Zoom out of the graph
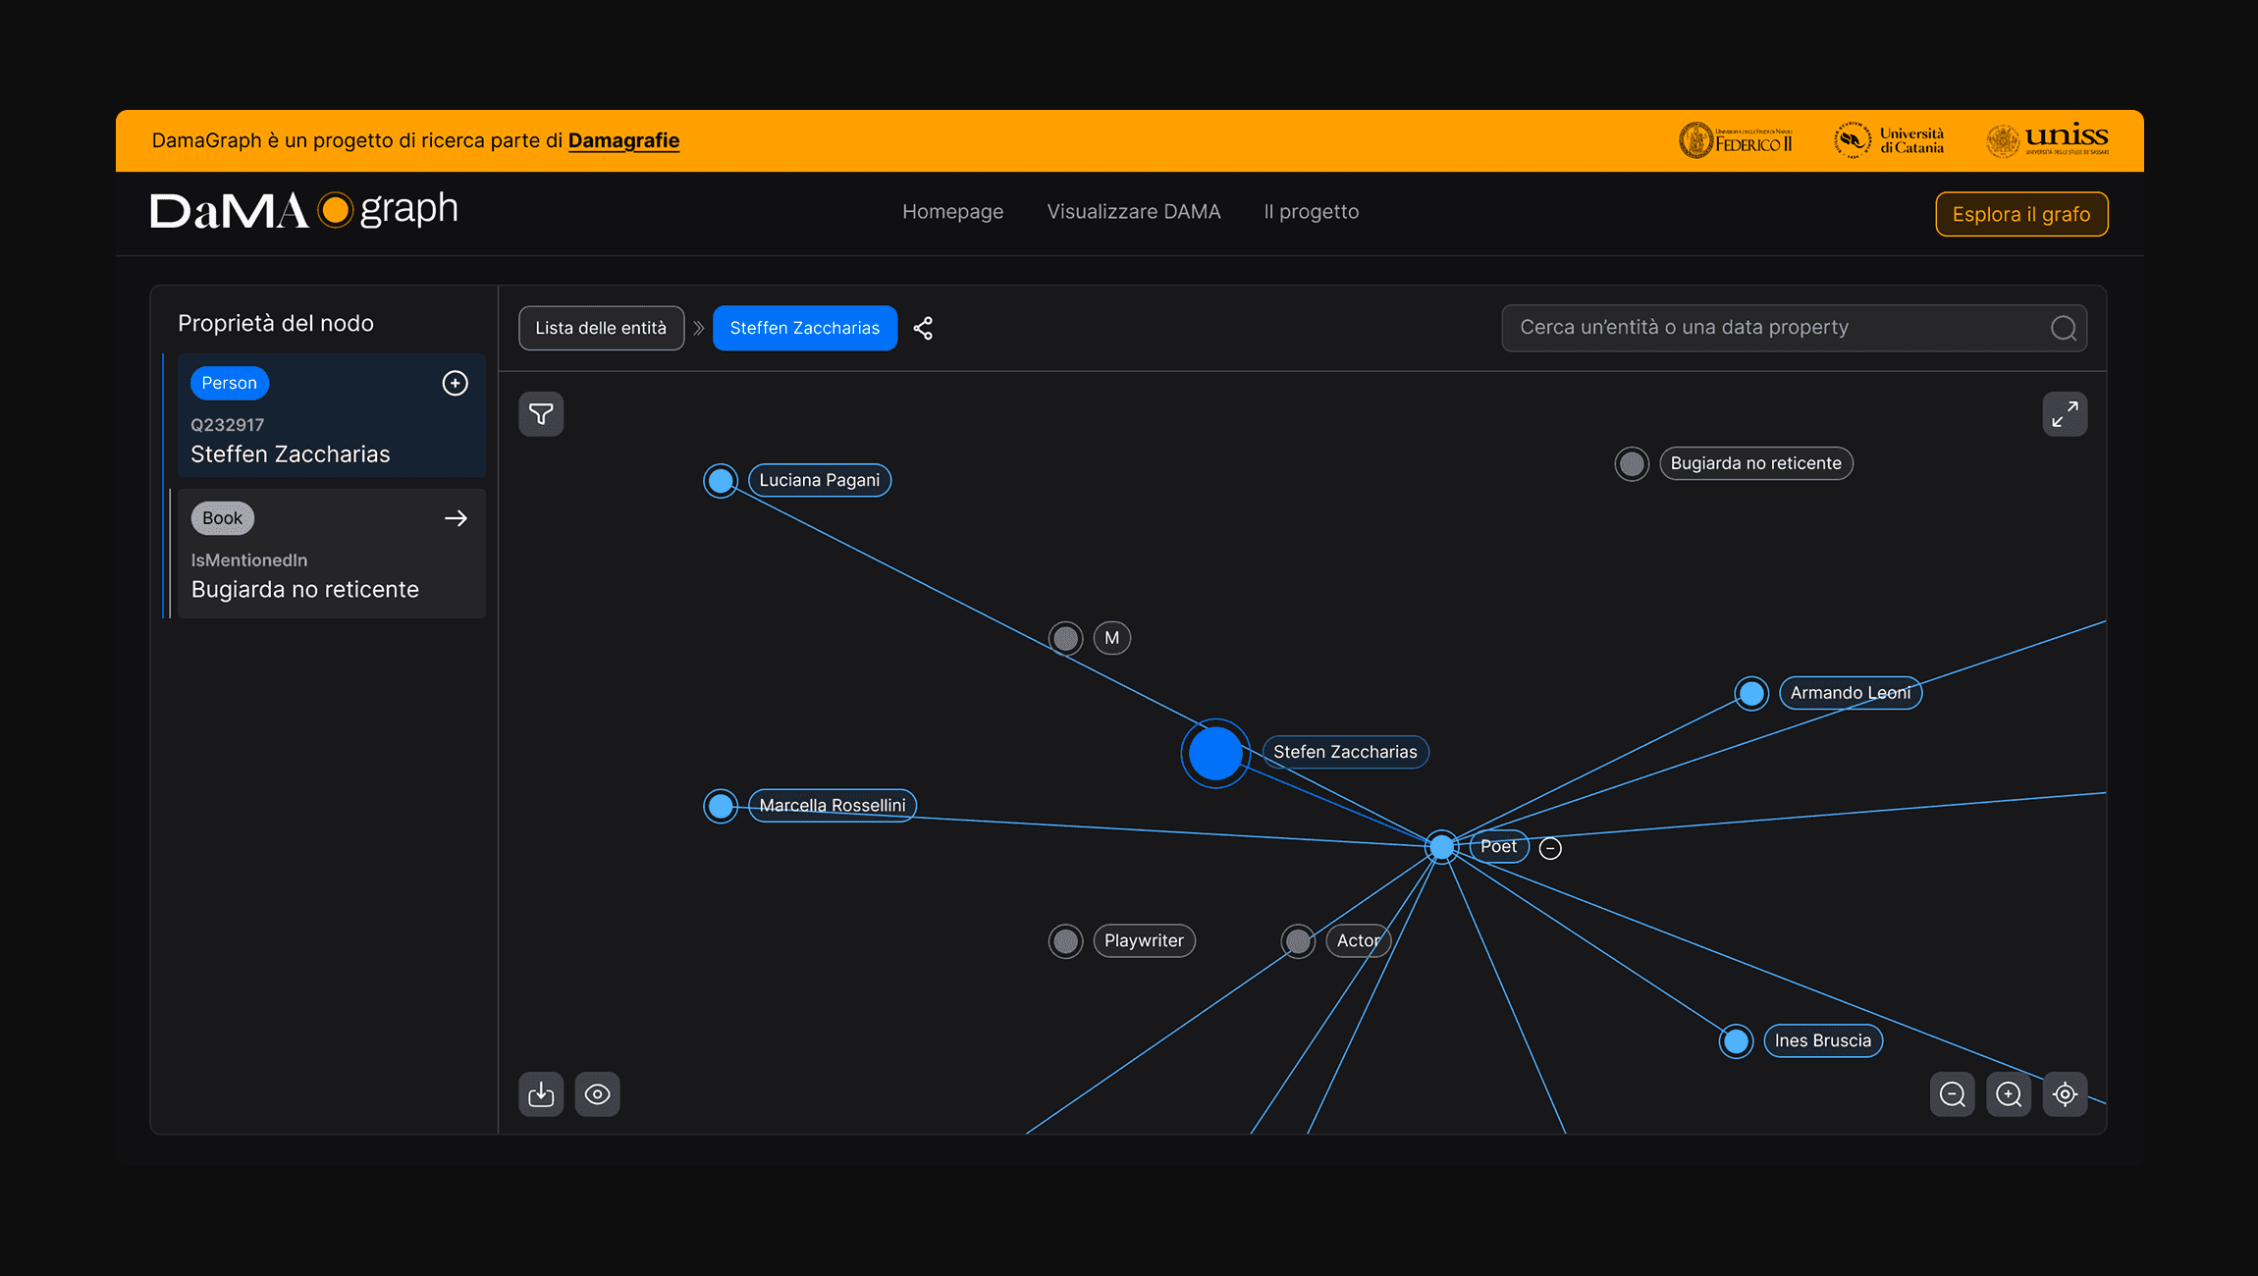The width and height of the screenshot is (2258, 1276). point(1953,1094)
